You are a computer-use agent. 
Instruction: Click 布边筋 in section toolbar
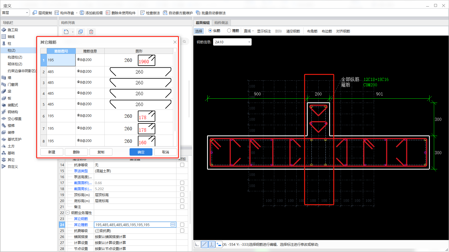tap(327, 31)
